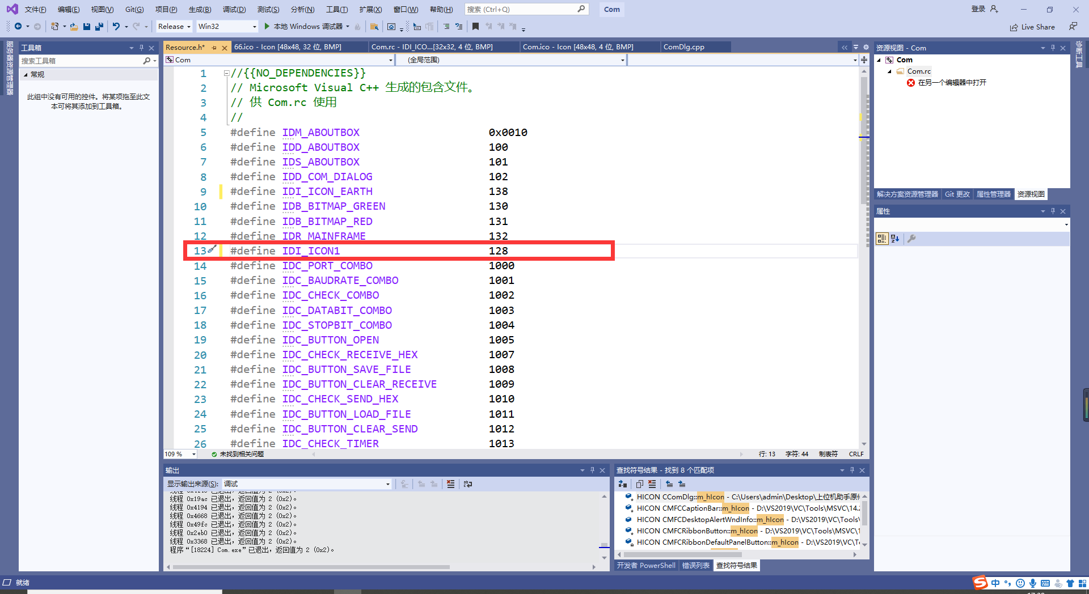The image size is (1089, 594).
Task: Switch to the ComDlg.cpp tab
Action: coord(683,47)
